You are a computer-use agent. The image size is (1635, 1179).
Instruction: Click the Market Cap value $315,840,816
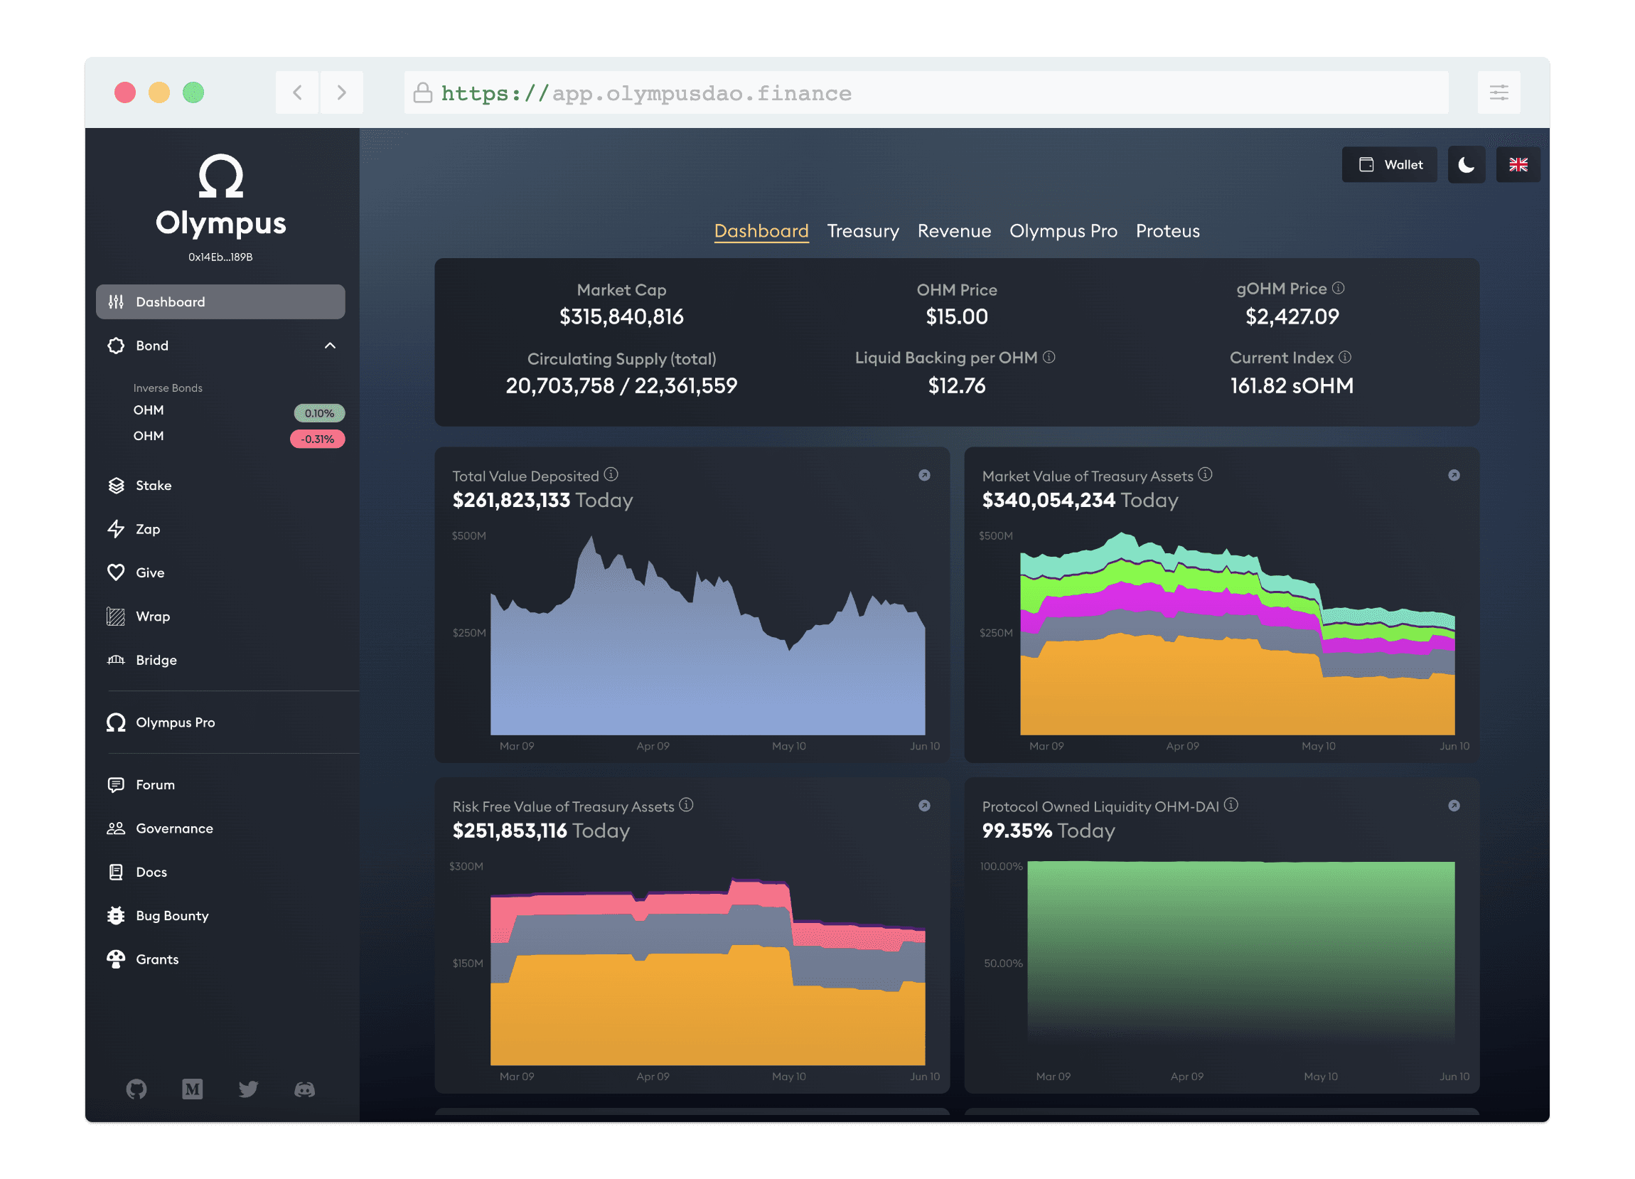coord(621,316)
